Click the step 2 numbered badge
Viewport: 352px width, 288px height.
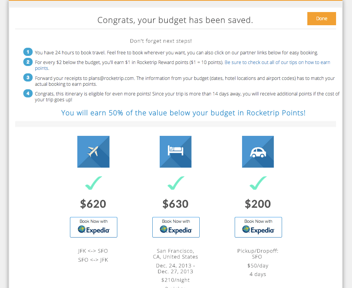tap(28, 62)
